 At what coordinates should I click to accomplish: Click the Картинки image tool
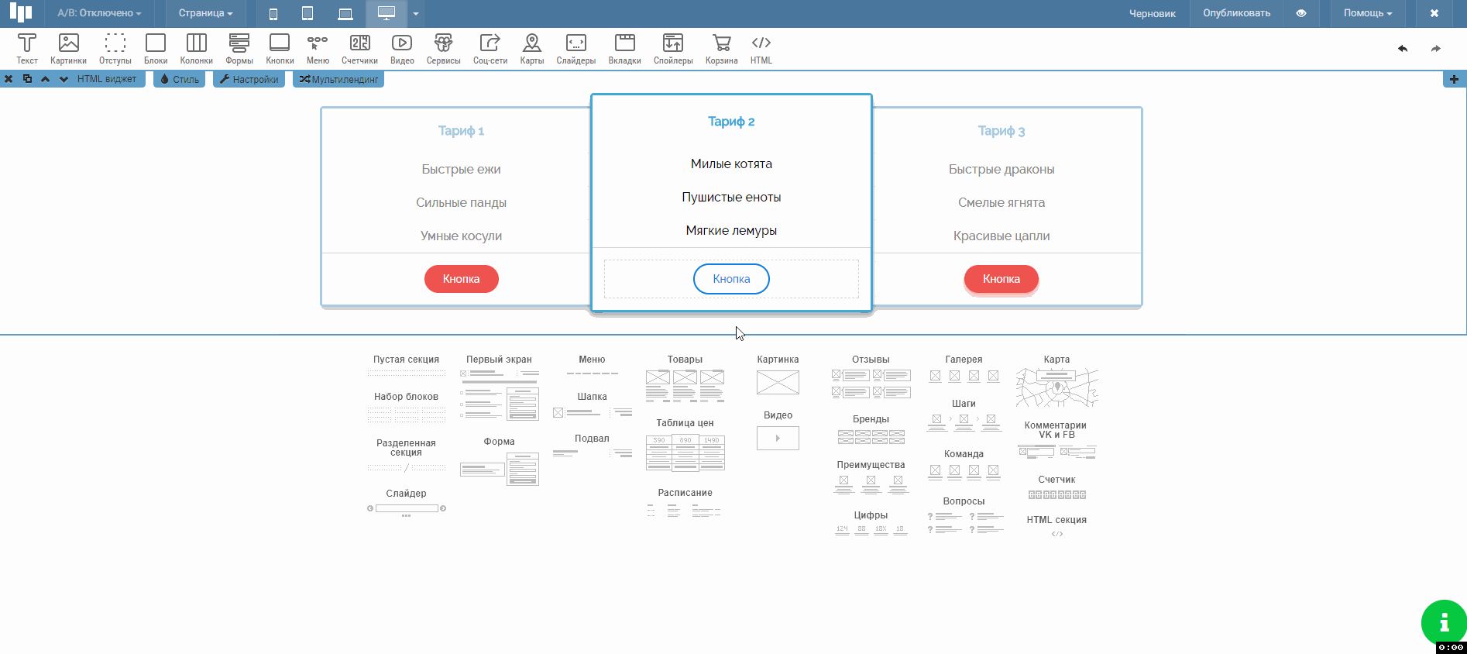click(x=68, y=49)
